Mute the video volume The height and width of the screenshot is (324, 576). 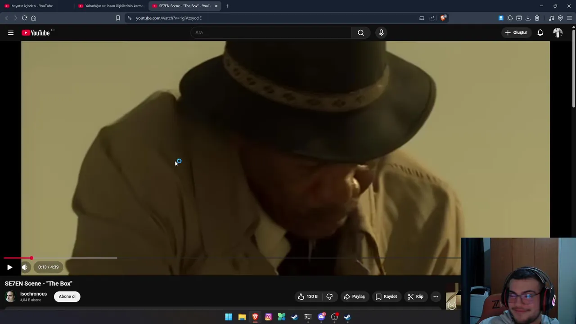[x=25, y=267]
